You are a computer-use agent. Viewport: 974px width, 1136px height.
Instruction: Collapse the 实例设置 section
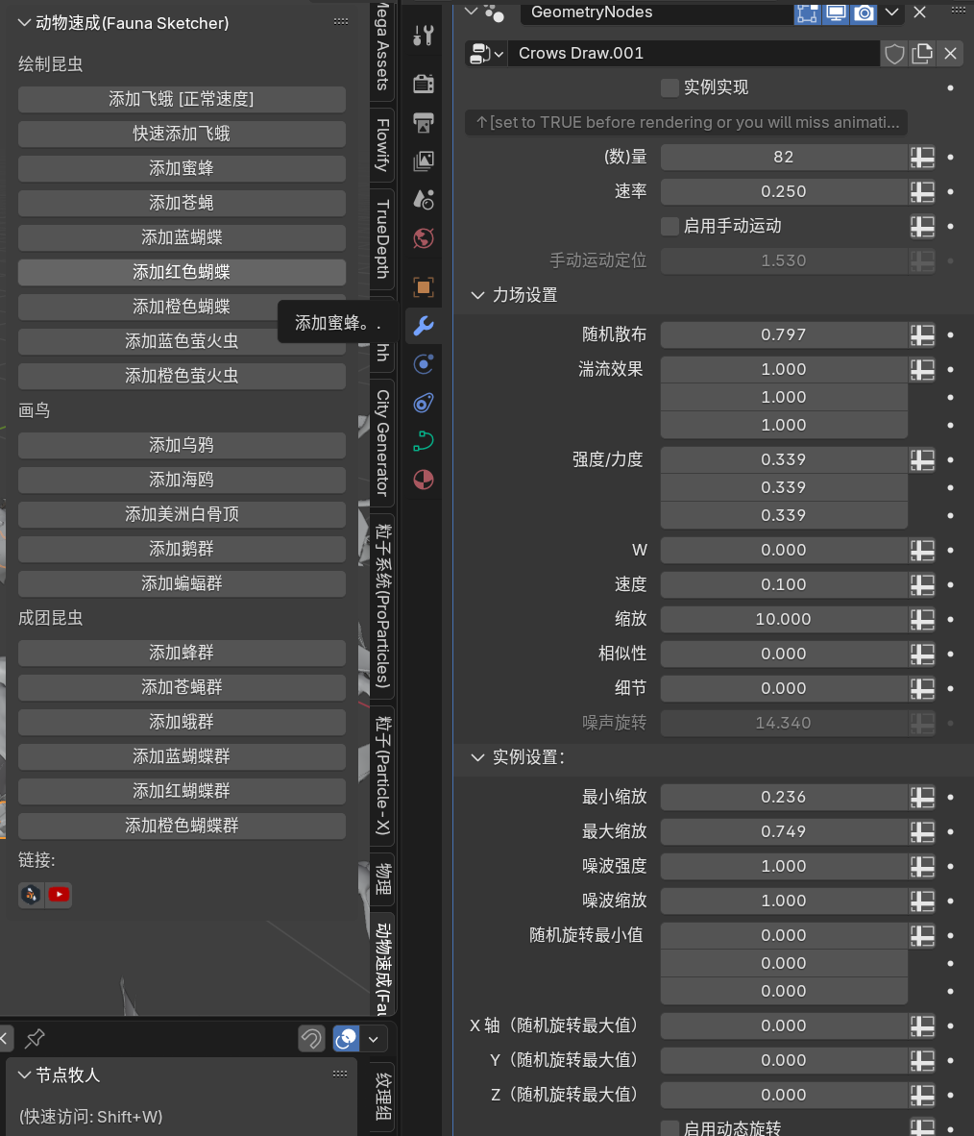(x=477, y=757)
